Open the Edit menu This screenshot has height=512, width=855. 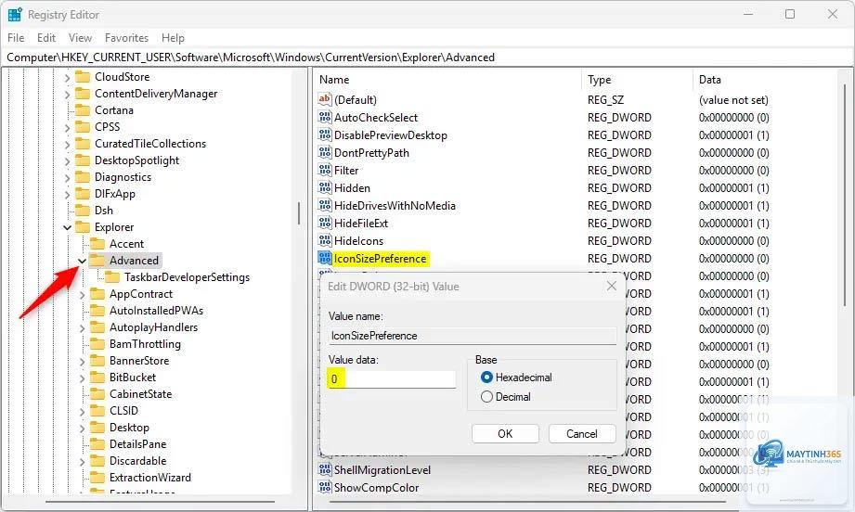pyautogui.click(x=46, y=38)
